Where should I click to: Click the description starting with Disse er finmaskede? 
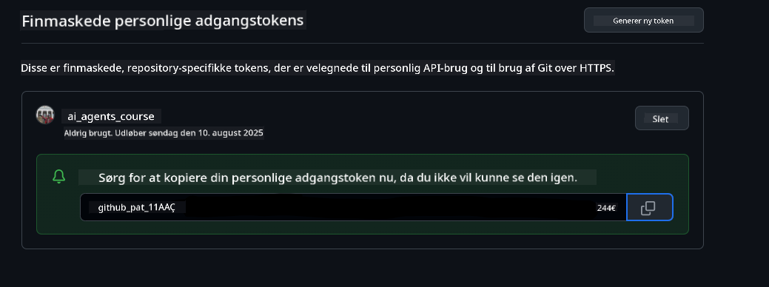tap(318, 68)
